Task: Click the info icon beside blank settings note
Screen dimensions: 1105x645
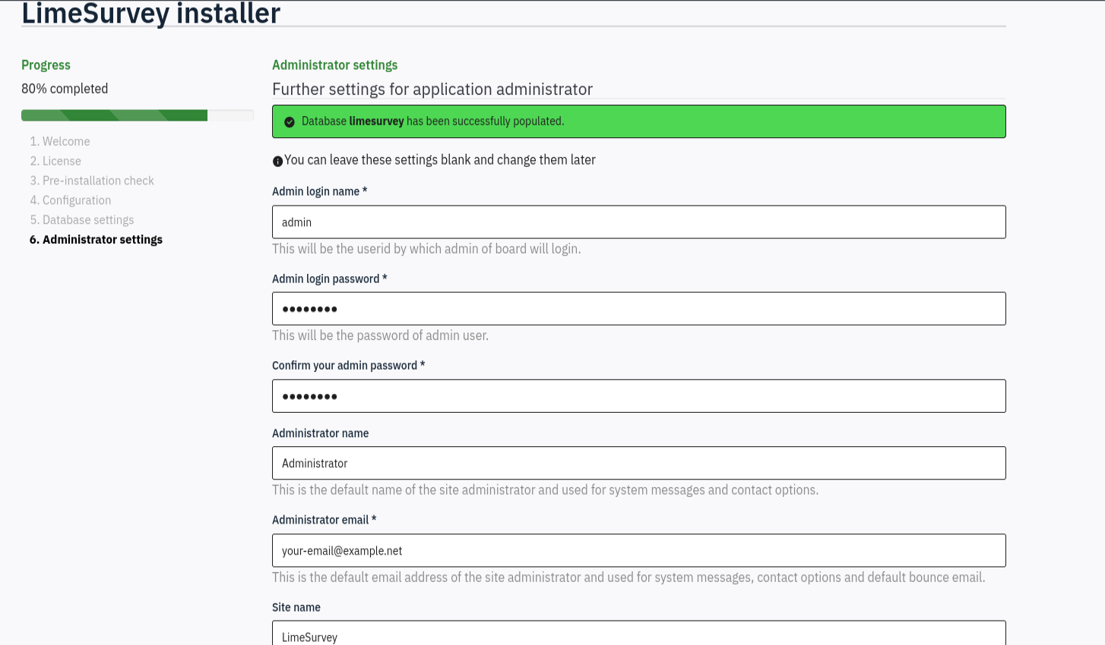Action: tap(277, 161)
